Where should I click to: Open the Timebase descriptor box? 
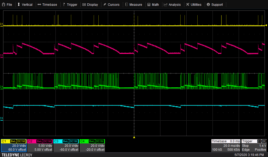(226, 145)
